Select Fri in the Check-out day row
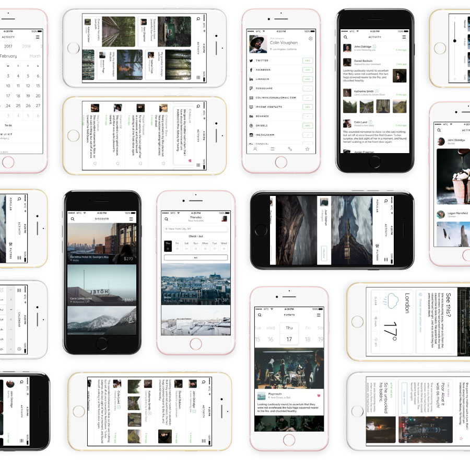Viewport: 470px width, 476px height. tap(177, 246)
